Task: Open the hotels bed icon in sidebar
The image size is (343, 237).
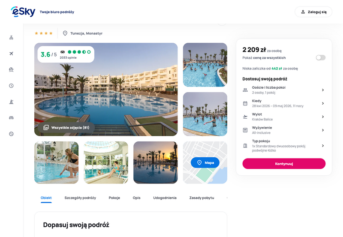Action: click(12, 118)
